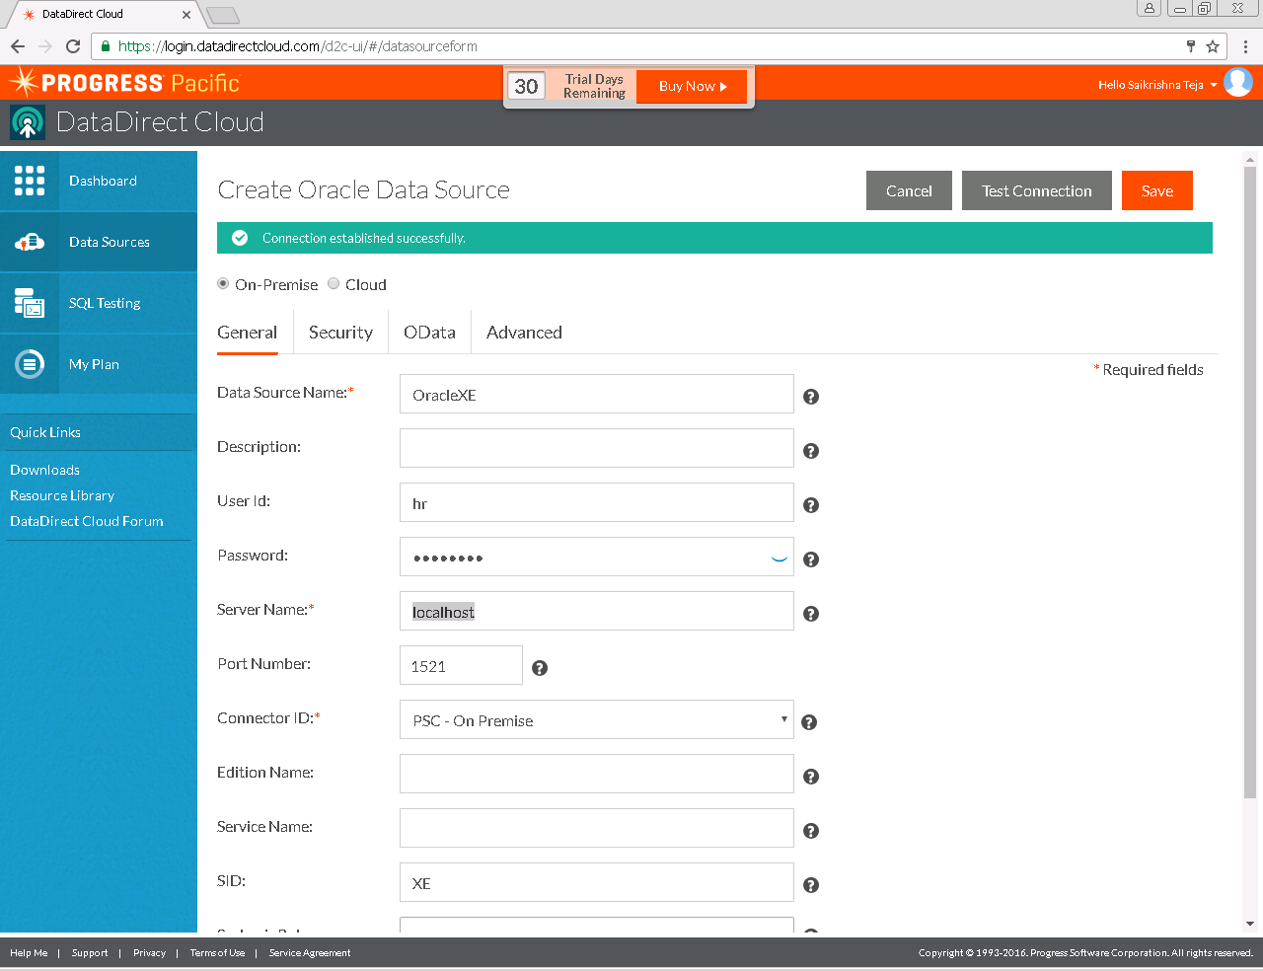Click the User Id input field
The width and height of the screenshot is (1263, 971).
[597, 502]
